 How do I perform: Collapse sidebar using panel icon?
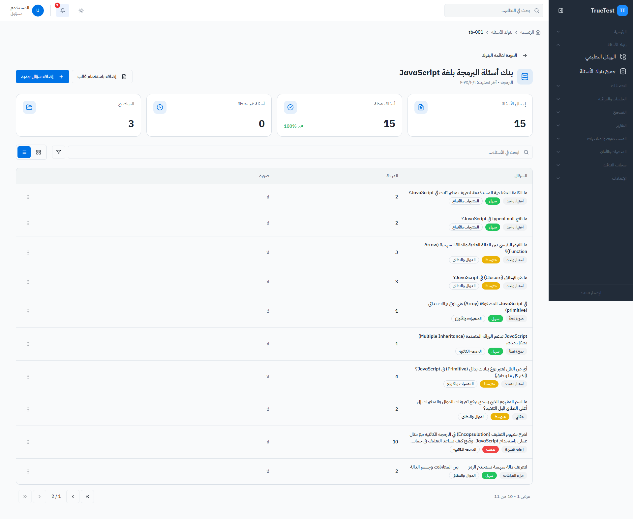coord(561,11)
